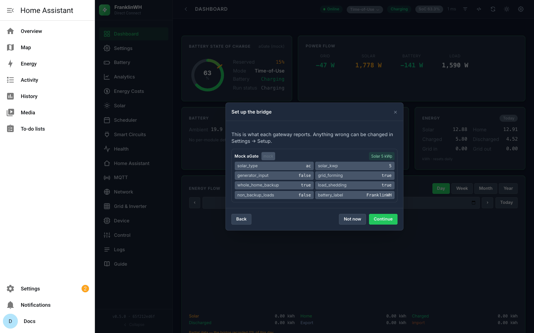This screenshot has height=333, width=534.
Task: Click Not now in the setup dialog
Action: click(x=352, y=219)
